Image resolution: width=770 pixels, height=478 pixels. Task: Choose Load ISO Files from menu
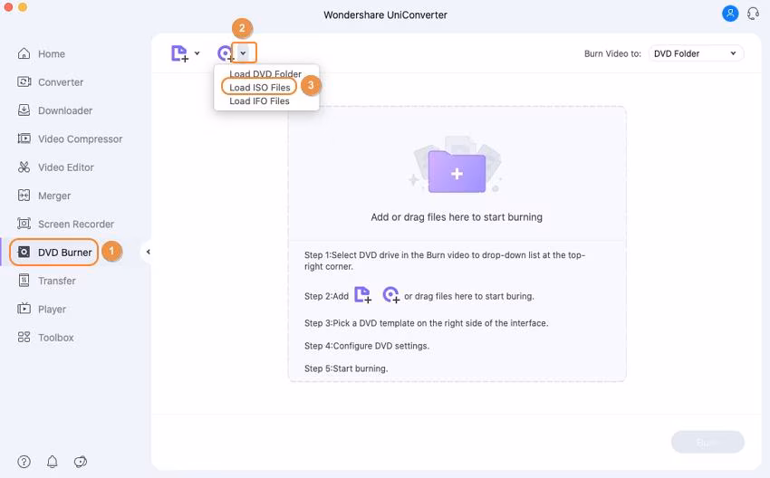[x=260, y=87]
